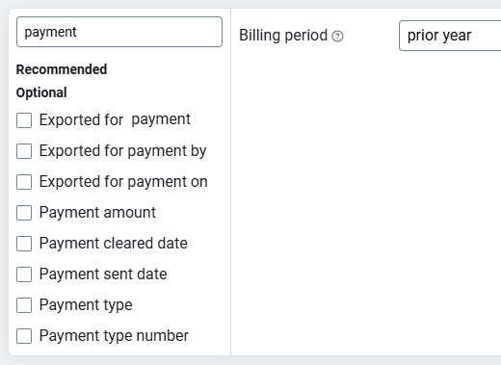Click the 'Payment amount' label text
Screen dimensions: 501x365
(97, 213)
